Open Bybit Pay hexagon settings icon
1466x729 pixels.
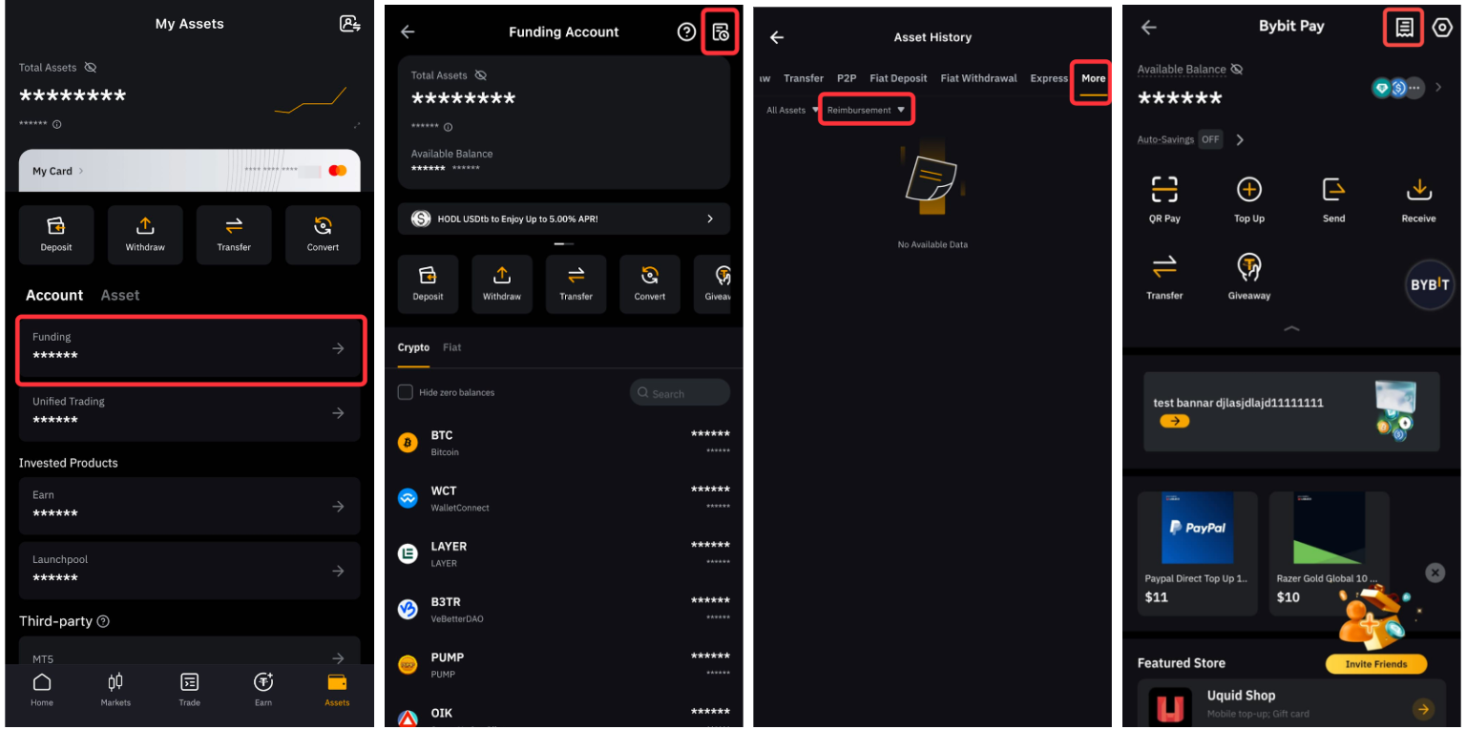(1442, 28)
